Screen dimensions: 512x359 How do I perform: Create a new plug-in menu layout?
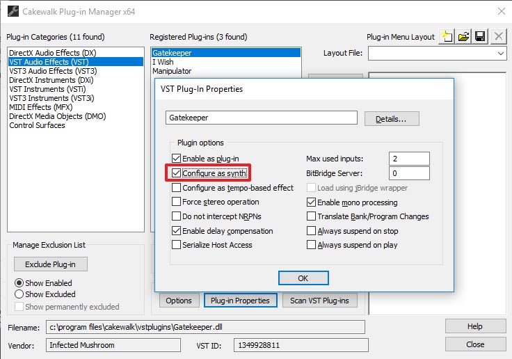click(447, 37)
